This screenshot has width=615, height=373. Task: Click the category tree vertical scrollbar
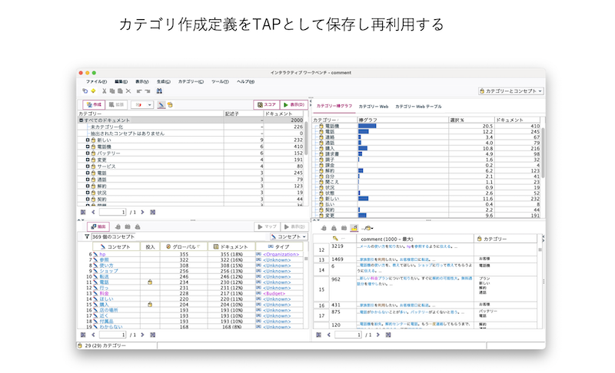point(306,139)
